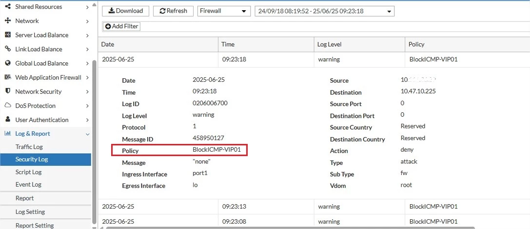Click the Policy column header
This screenshot has height=229, width=530.
(468, 44)
